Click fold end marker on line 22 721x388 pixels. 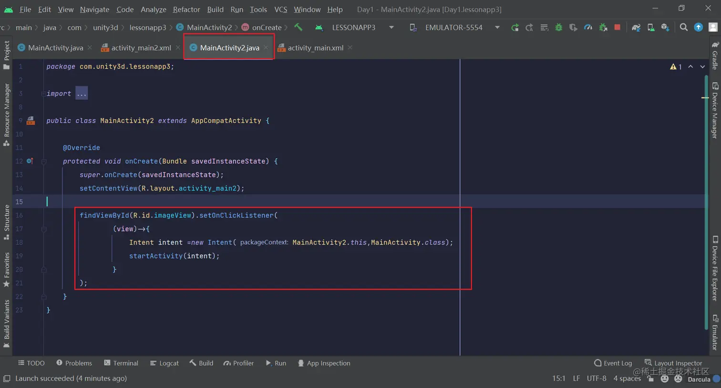[43, 297]
